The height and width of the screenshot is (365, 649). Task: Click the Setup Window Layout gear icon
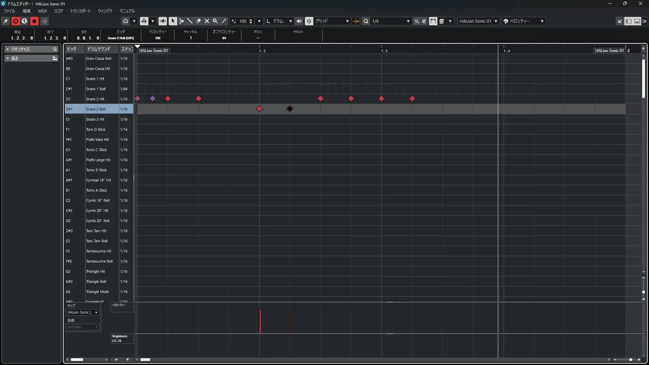644,21
